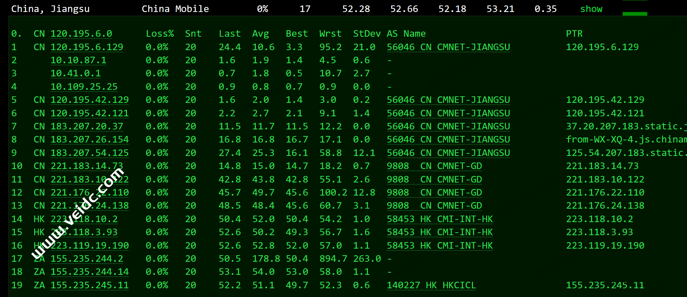Select the 10.109.25.25 address link
The image size is (687, 297).
(84, 87)
